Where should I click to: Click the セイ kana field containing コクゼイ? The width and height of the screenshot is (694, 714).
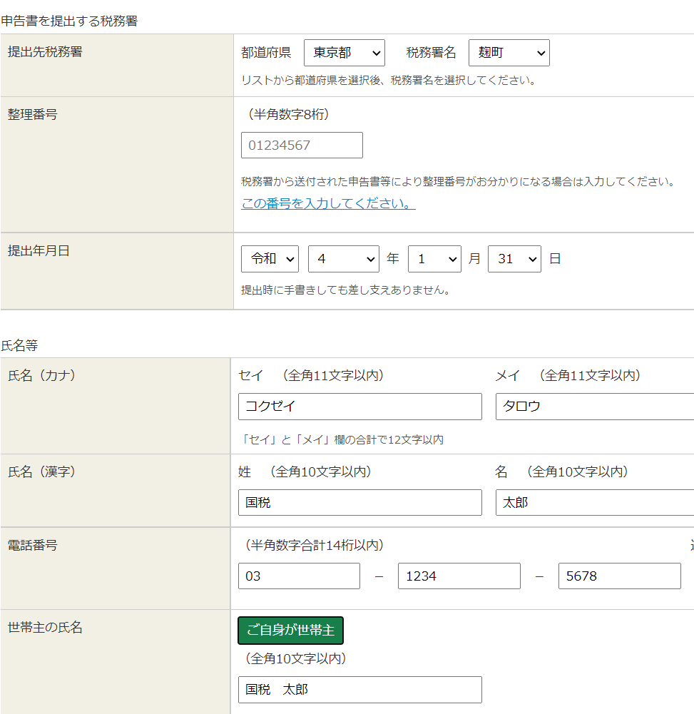359,407
